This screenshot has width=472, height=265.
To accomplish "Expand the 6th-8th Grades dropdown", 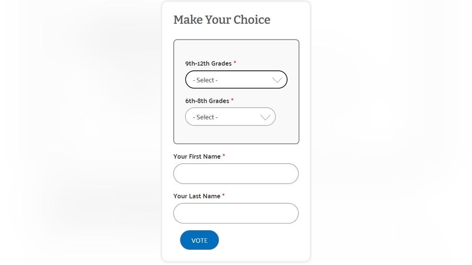I will 230,117.
